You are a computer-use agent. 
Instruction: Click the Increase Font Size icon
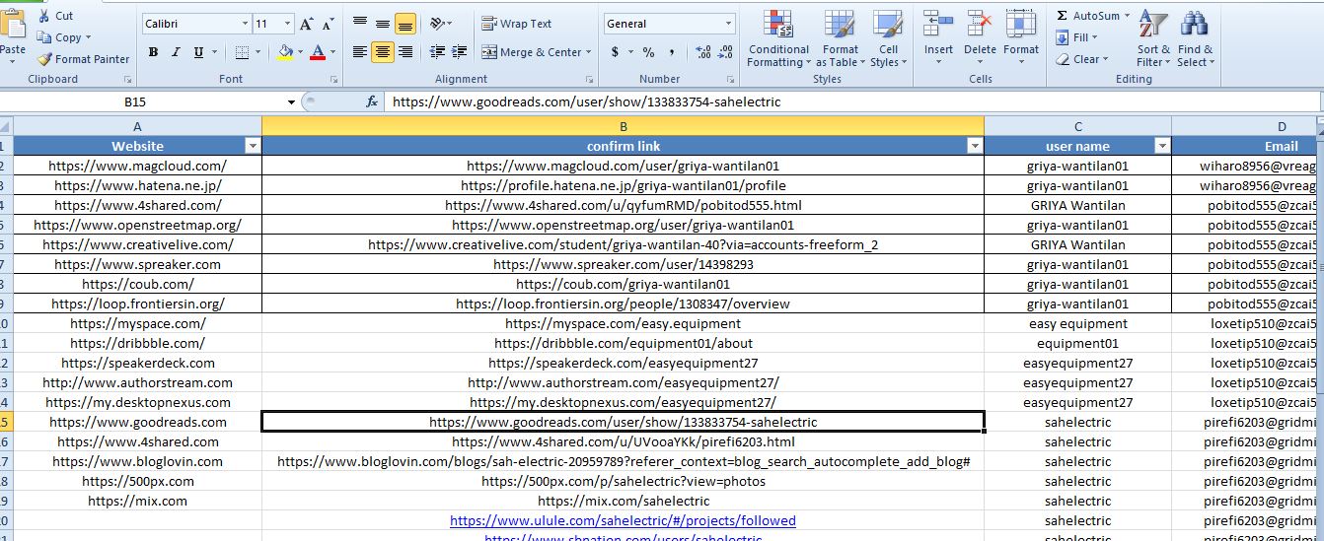click(306, 24)
